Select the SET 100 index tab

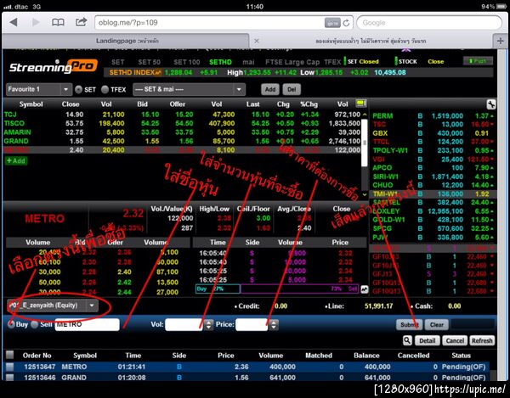click(x=187, y=62)
